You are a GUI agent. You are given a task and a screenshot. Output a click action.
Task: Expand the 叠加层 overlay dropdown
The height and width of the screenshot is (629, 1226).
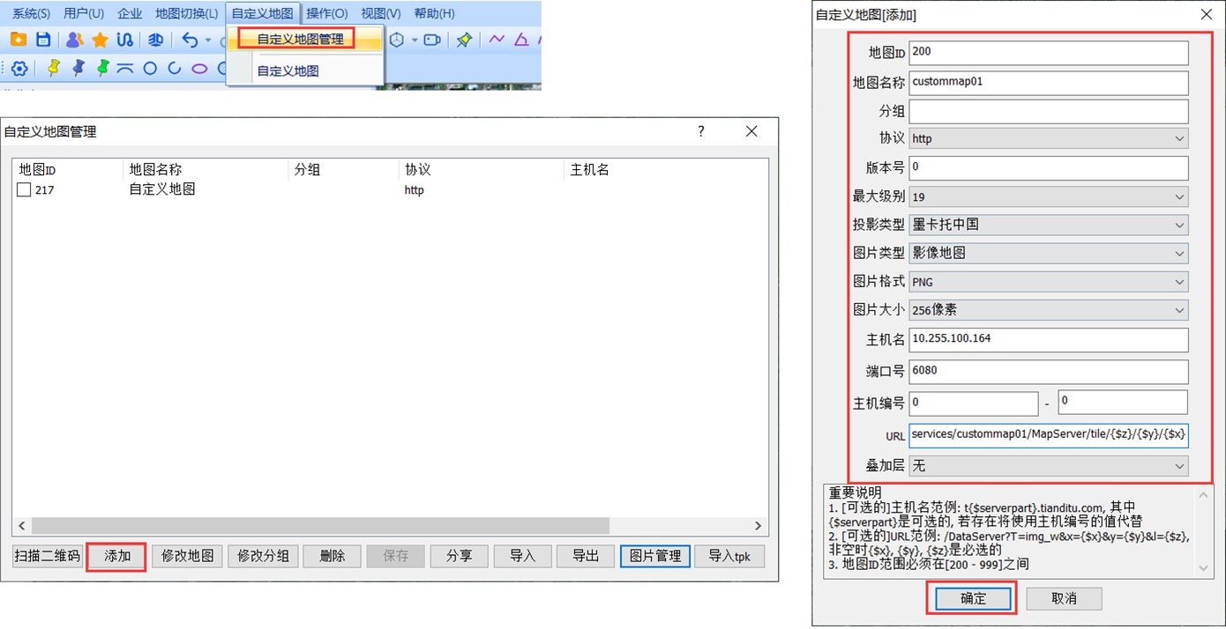(x=1048, y=464)
